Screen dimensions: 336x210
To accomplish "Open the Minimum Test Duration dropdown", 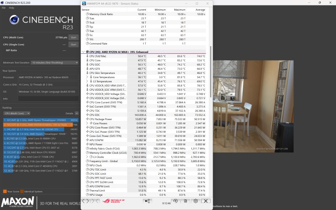I will click(x=55, y=63).
